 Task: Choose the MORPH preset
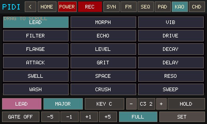[103, 22]
